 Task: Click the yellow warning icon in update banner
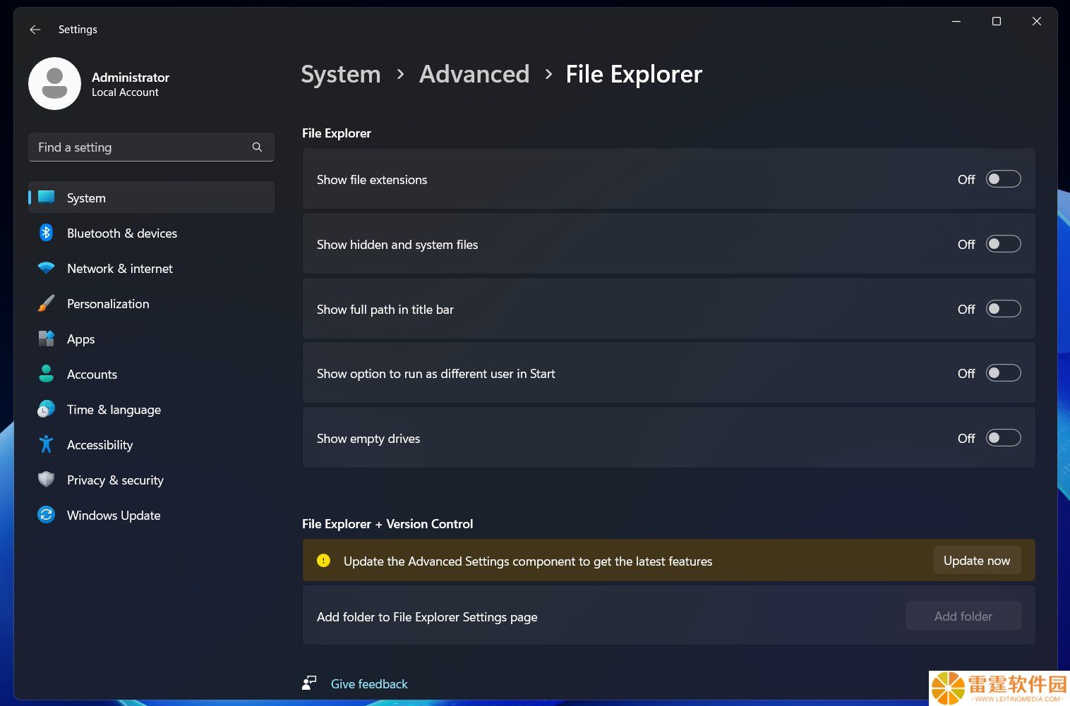[323, 561]
